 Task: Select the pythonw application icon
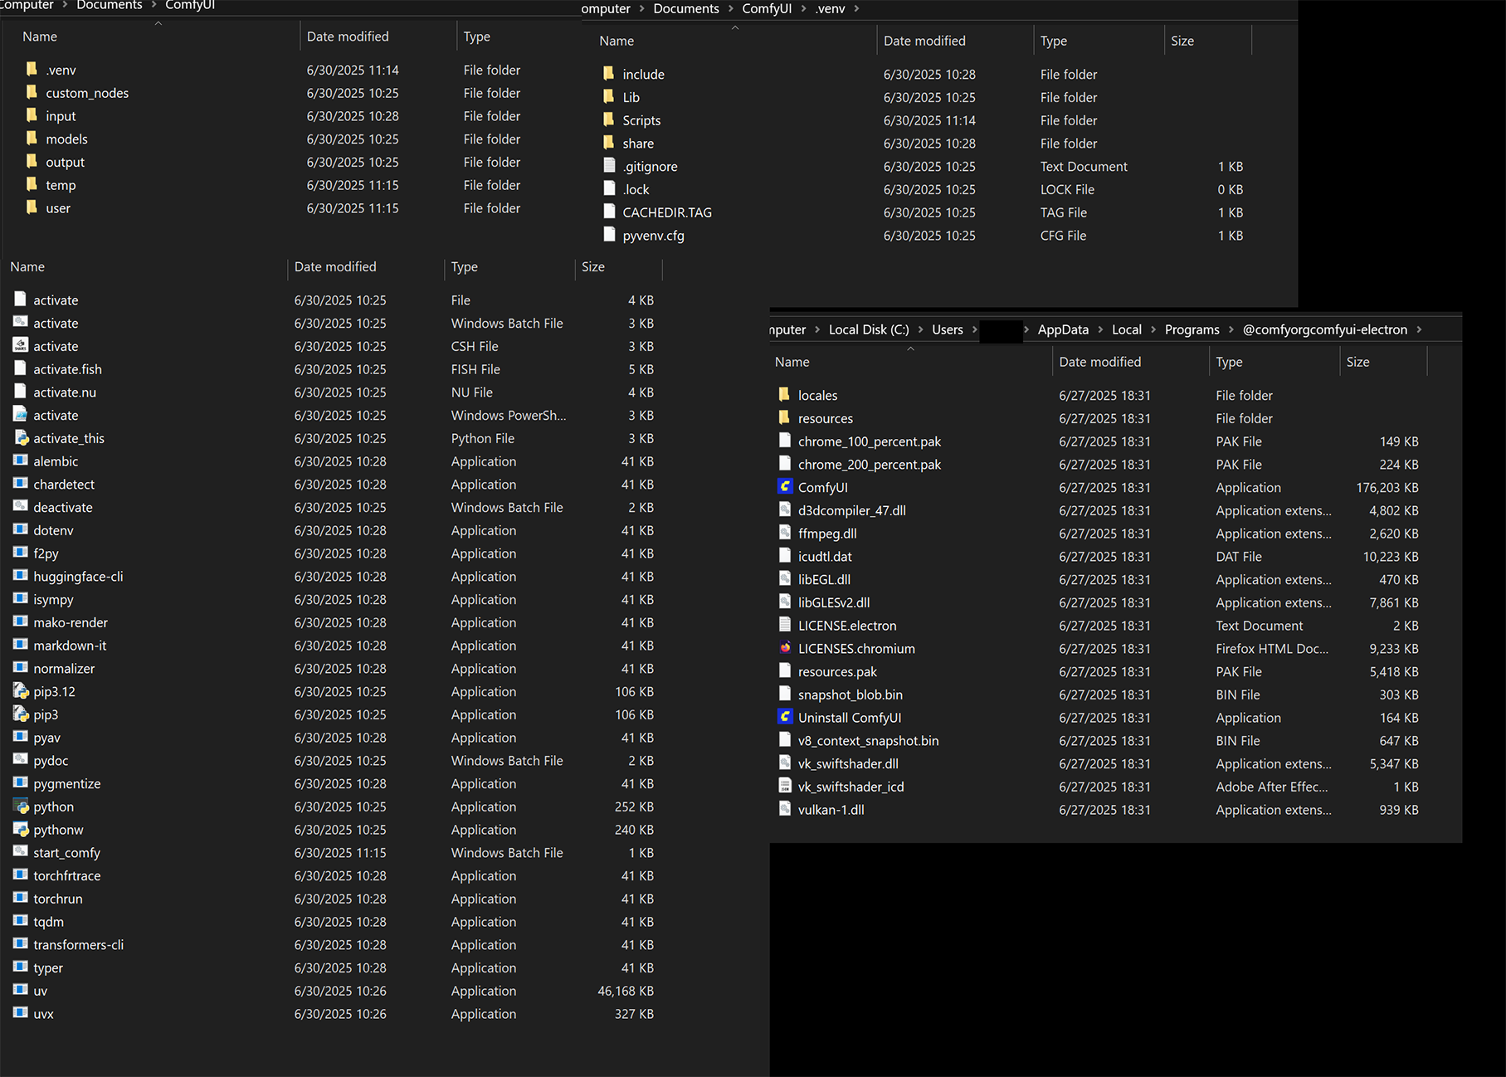pyautogui.click(x=21, y=829)
